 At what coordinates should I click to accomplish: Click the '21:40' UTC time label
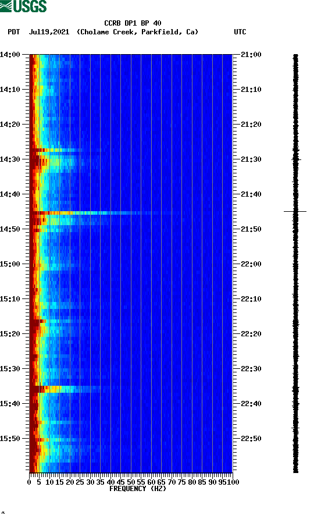(x=251, y=194)
